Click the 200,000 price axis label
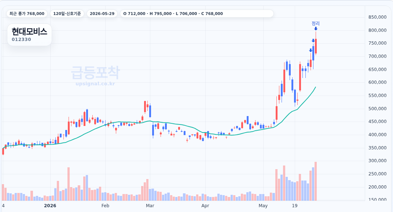The image size is (393, 212). (x=378, y=187)
